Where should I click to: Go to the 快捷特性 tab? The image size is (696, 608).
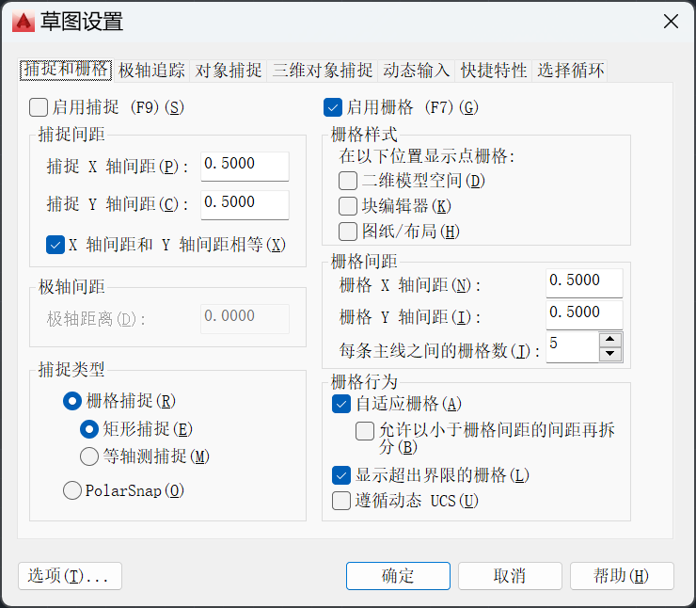click(x=494, y=71)
